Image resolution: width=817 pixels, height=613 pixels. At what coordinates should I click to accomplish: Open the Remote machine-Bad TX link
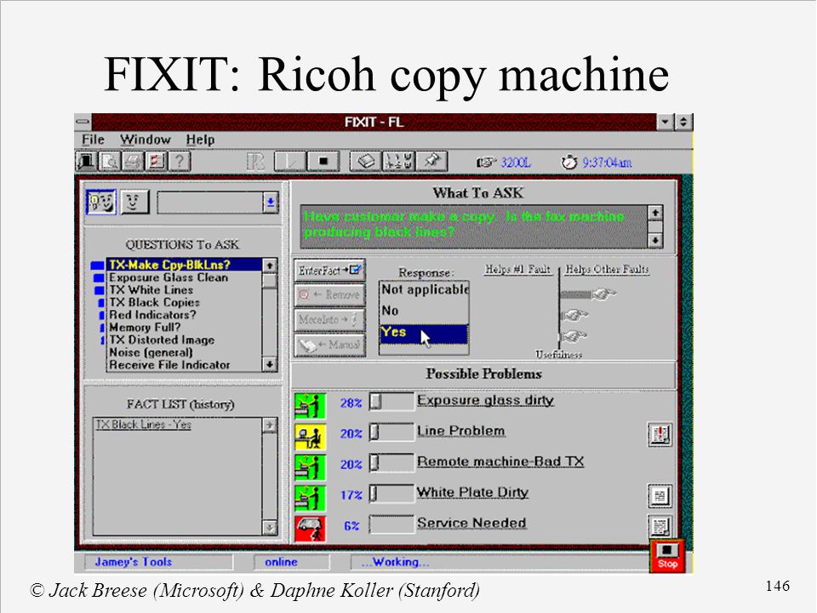click(x=500, y=461)
